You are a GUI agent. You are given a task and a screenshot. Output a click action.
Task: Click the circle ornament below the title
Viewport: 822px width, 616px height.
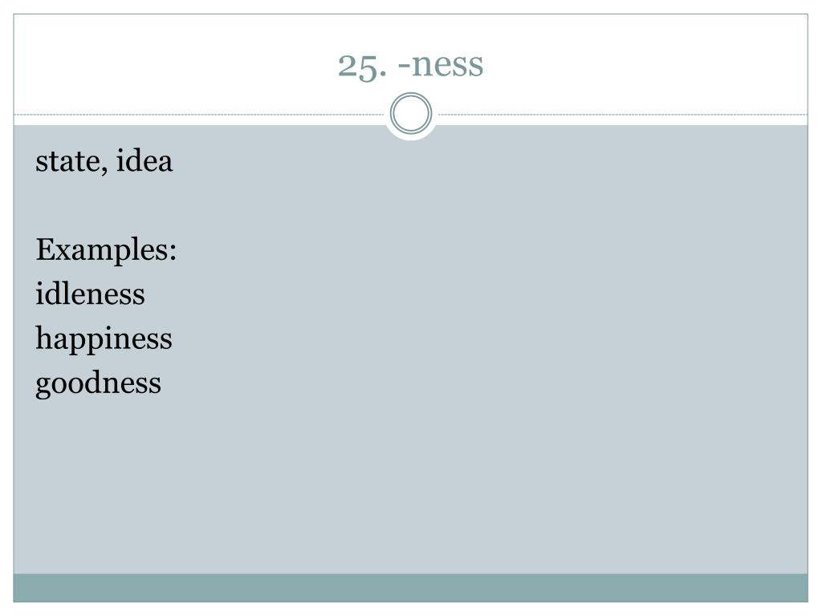[411, 113]
